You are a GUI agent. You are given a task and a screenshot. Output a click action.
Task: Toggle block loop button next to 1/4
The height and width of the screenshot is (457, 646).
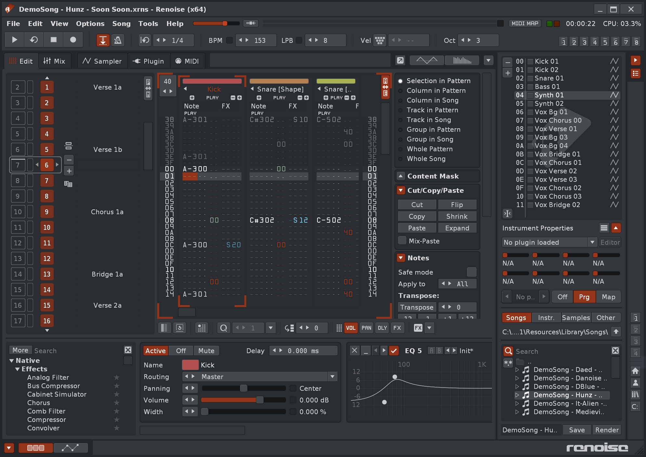[145, 40]
